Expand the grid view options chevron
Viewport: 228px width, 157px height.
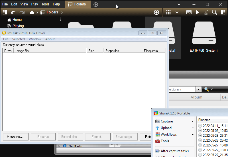[x=177, y=12]
